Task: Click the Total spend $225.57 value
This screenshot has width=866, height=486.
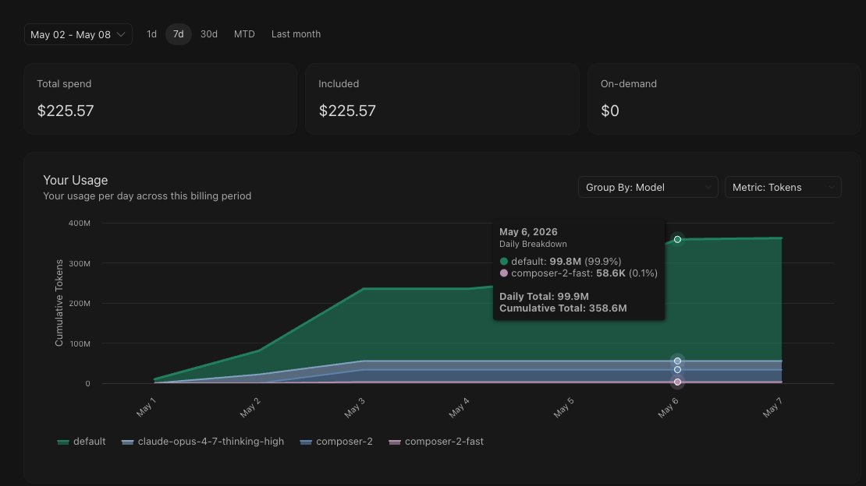Action: (66, 111)
